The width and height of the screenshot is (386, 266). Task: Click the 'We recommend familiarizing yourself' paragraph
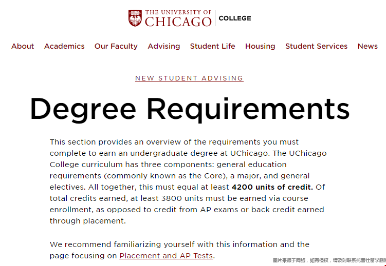[x=179, y=244]
